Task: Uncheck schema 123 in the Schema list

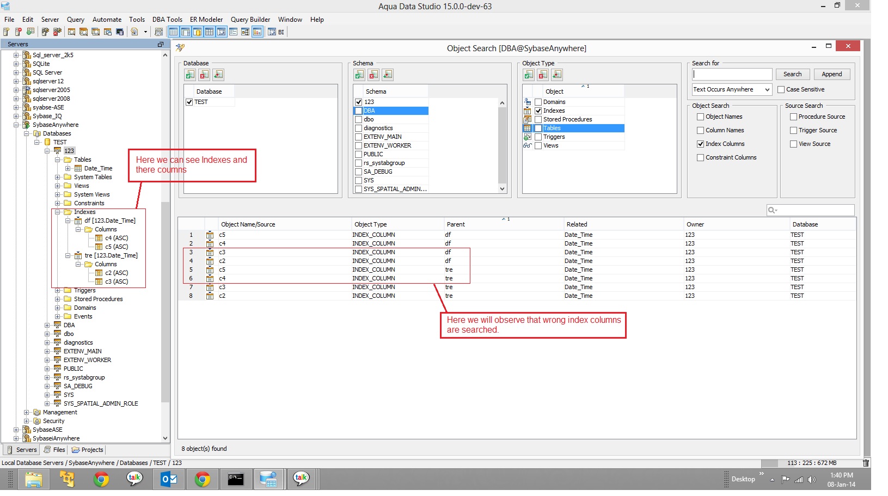Action: pyautogui.click(x=358, y=102)
